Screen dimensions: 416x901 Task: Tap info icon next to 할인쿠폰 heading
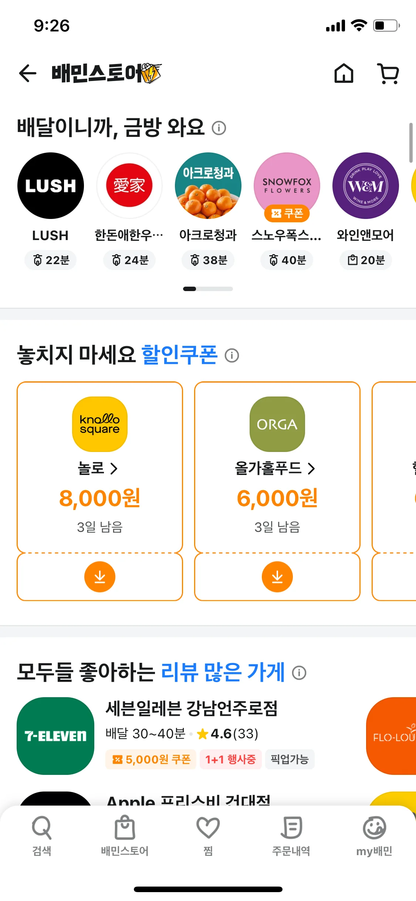232,355
